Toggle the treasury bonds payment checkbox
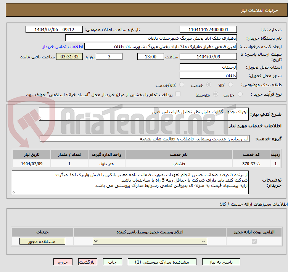The width and height of the screenshot is (288, 272). [178, 94]
